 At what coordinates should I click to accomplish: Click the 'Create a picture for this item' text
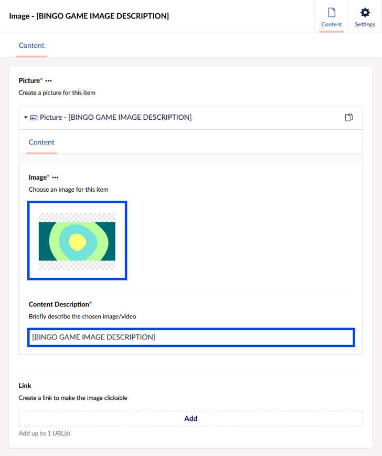pyautogui.click(x=57, y=93)
